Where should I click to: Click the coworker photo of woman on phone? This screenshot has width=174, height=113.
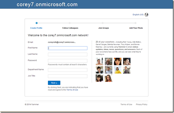pos(127,61)
